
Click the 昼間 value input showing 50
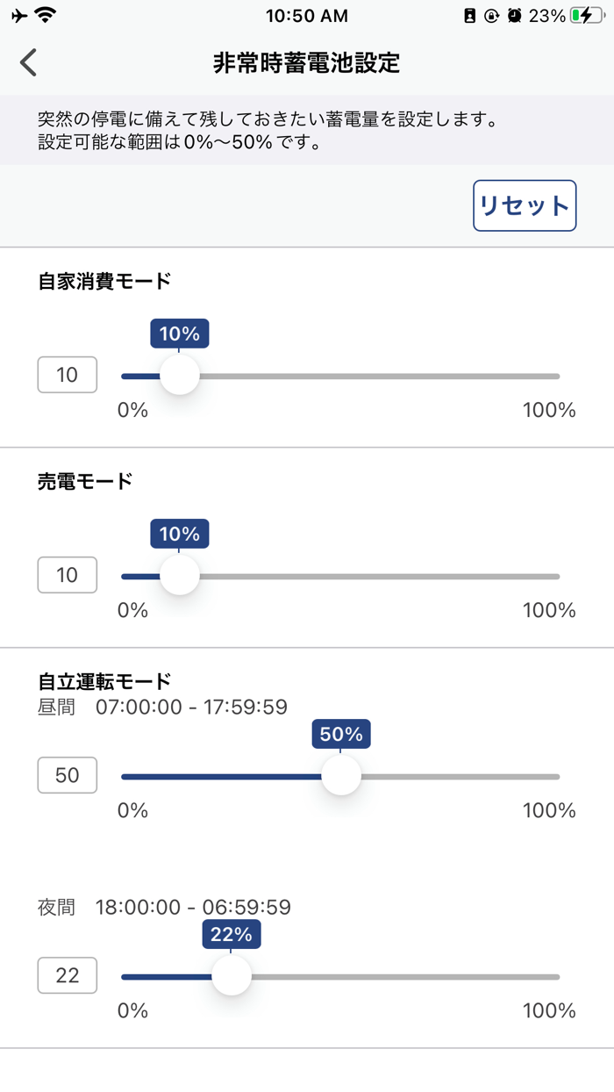coord(67,775)
